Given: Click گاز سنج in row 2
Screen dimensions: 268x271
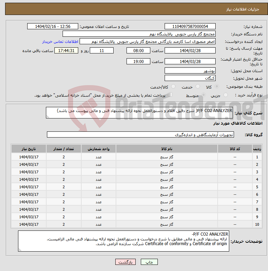Looking at the screenshot, I should (167, 164).
